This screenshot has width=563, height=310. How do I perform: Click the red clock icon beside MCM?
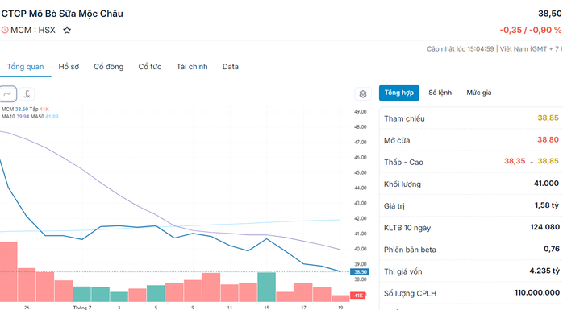click(x=5, y=30)
